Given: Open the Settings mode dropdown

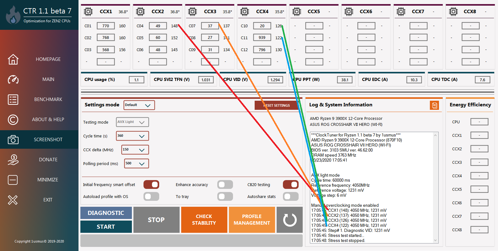Looking at the screenshot, I should click(139, 105).
